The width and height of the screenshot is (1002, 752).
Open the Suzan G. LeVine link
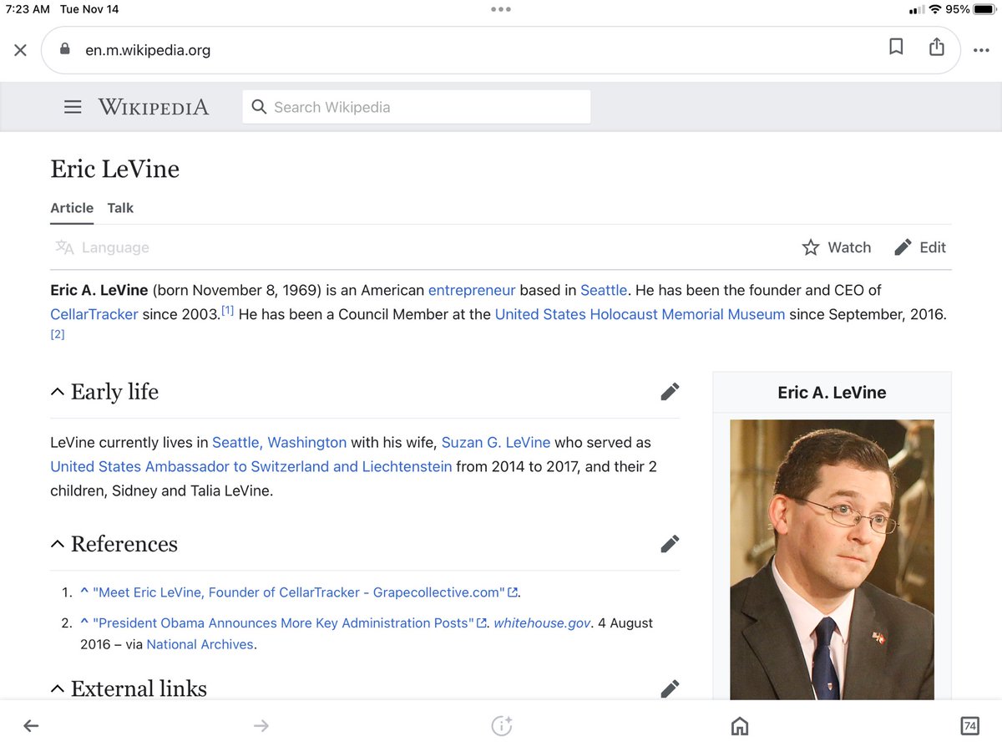click(496, 442)
